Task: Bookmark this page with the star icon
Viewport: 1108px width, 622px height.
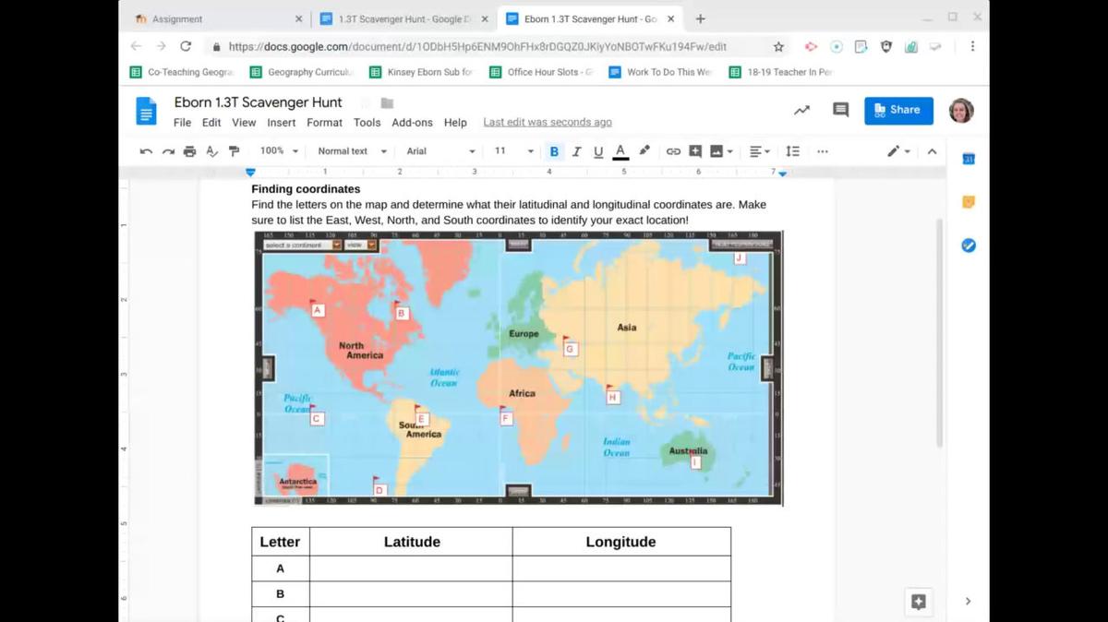Action: (x=778, y=46)
